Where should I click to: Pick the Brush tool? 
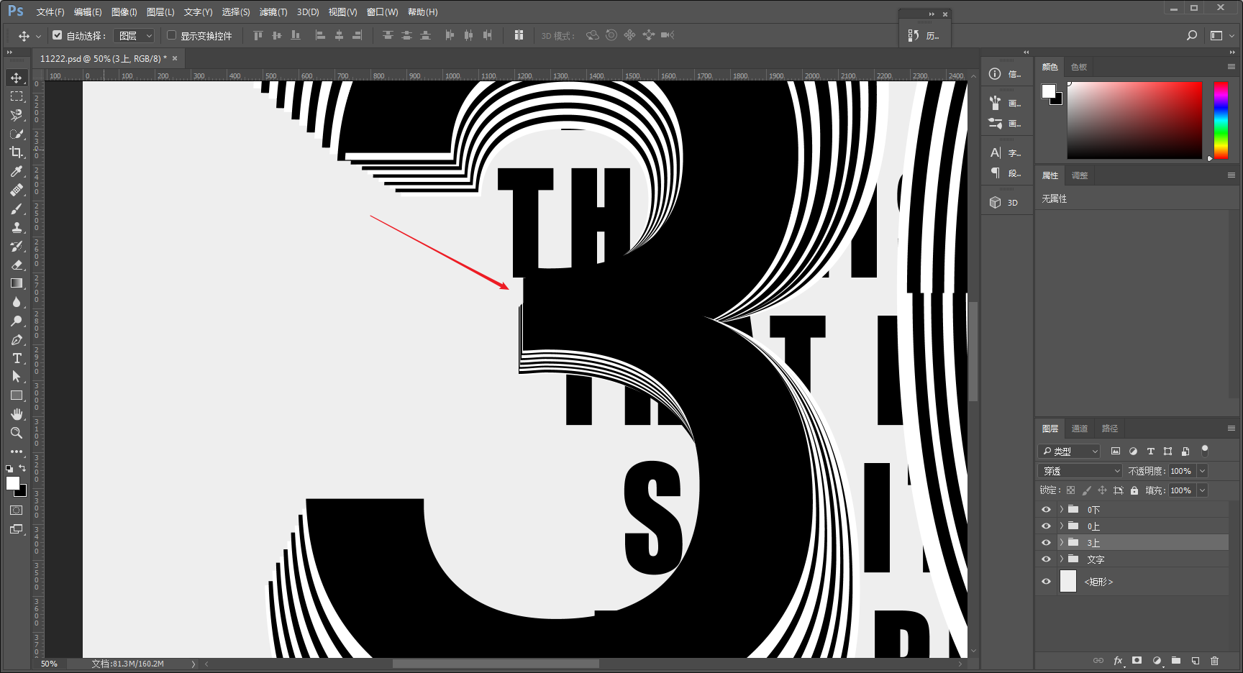tap(16, 209)
